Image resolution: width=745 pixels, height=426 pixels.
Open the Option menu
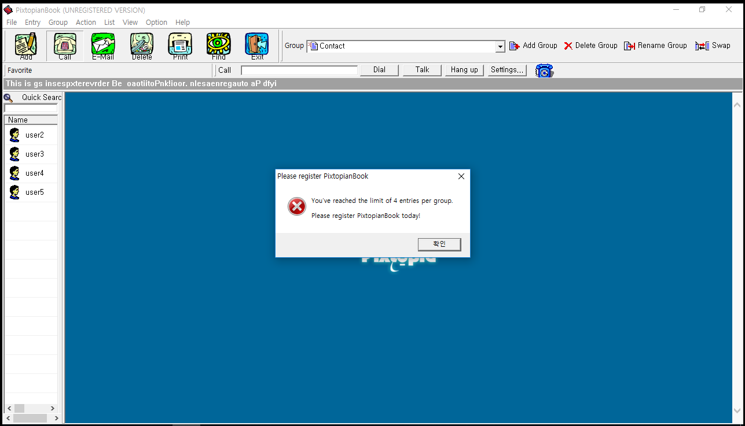point(156,23)
